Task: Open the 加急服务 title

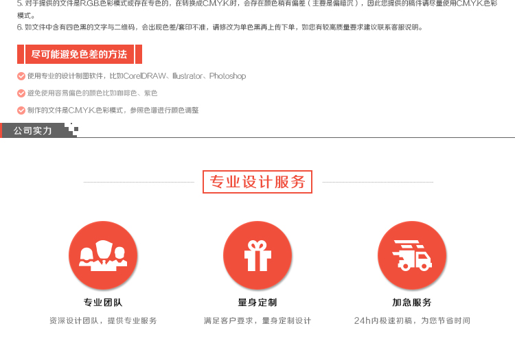Action: click(412, 303)
